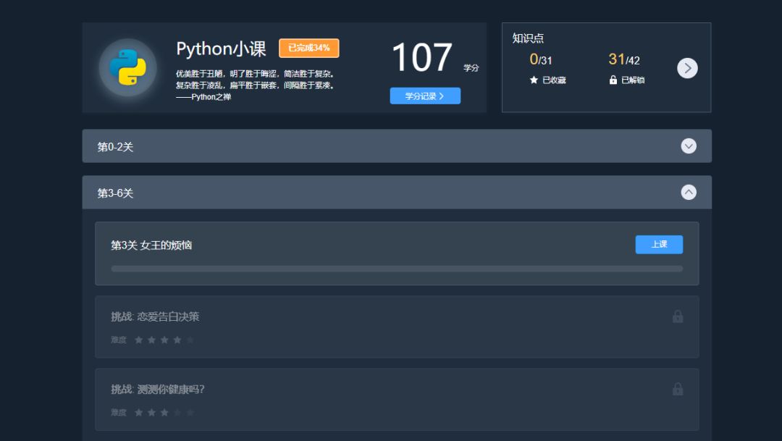The width and height of the screenshot is (782, 441).
Task: Click the ——Python之禅 quote attribution
Action: coord(203,97)
